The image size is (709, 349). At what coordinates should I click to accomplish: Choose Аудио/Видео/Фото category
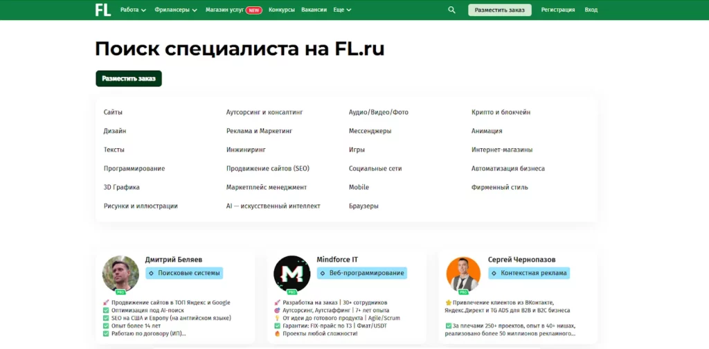point(379,112)
